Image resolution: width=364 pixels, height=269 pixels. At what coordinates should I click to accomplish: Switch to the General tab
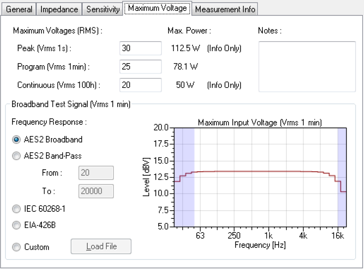[x=19, y=9]
